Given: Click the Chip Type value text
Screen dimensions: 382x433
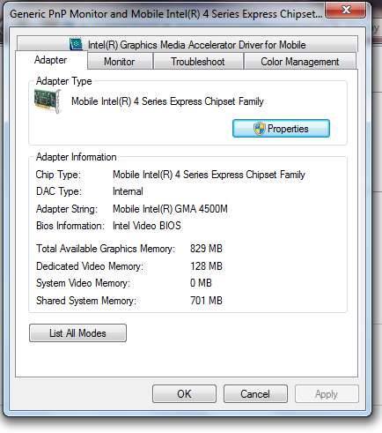Looking at the screenshot, I should point(209,175).
